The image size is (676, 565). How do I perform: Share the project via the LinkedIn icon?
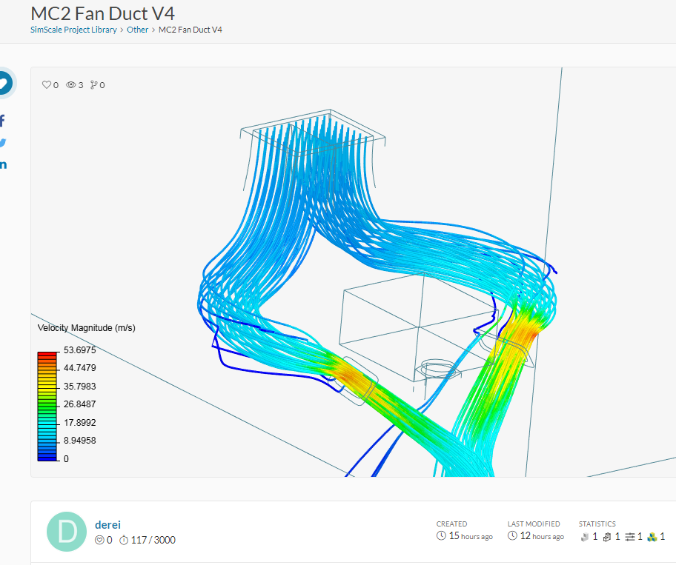point(4,163)
